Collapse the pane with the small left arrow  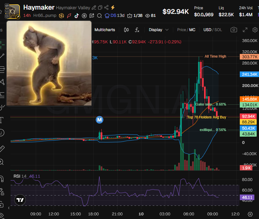9,208
